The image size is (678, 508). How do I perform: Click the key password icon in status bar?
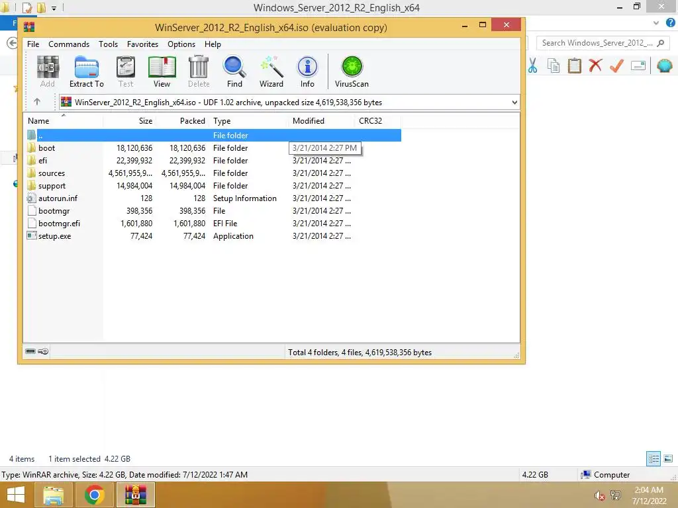[x=43, y=351]
